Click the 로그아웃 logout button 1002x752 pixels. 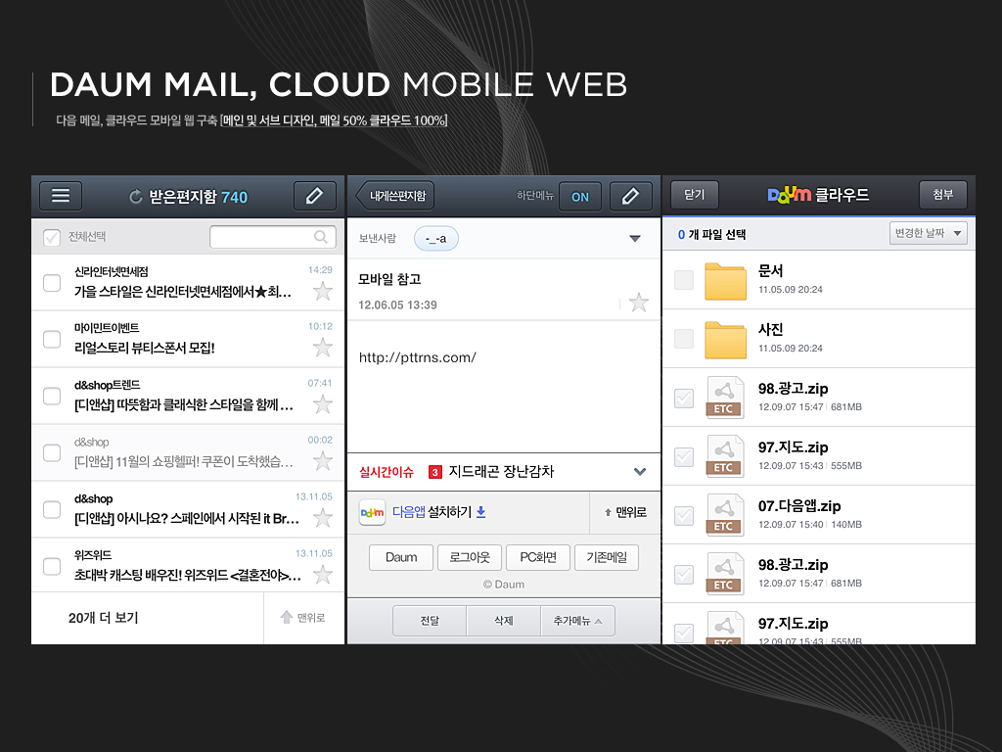tap(470, 557)
